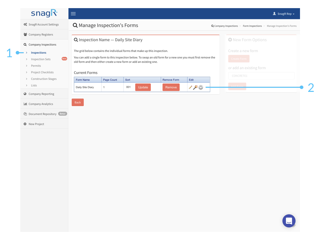Screen dimensions: 320x240
Task: Click the Back button
Action: (78, 102)
